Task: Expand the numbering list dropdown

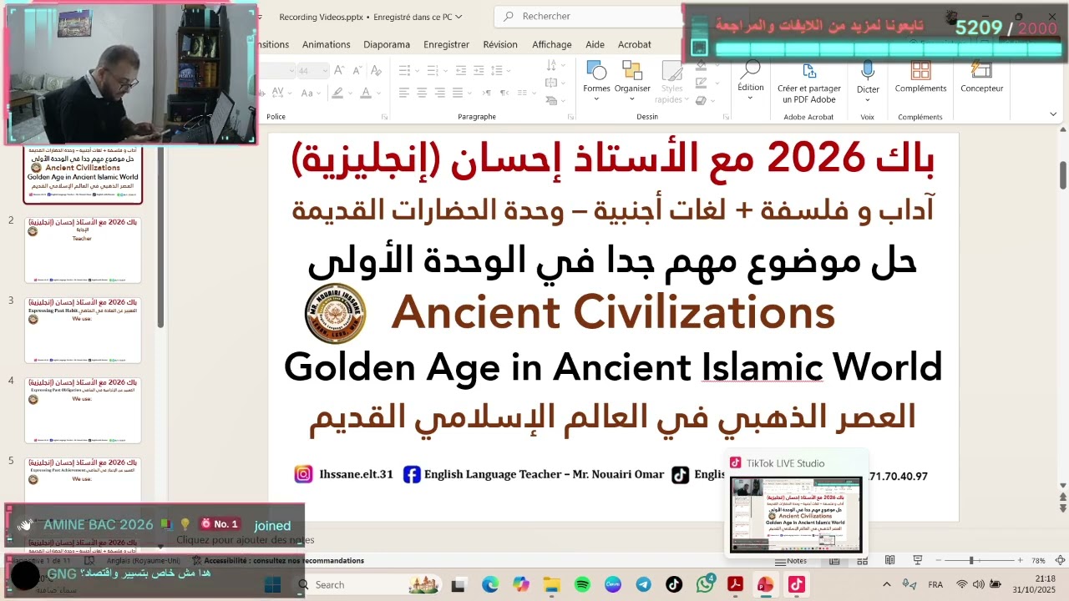Action: [445, 70]
